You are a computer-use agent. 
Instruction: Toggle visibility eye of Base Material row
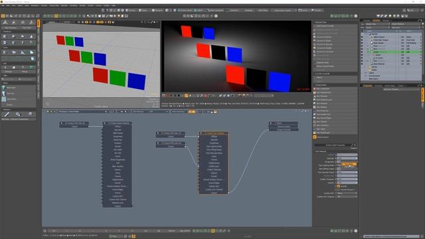[x=362, y=64]
